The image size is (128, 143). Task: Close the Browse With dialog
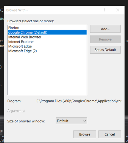coord(118,10)
